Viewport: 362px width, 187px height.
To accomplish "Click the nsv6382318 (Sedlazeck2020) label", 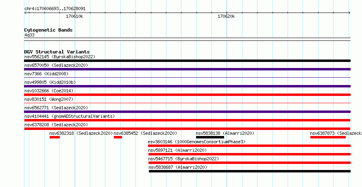I will coord(81,133).
